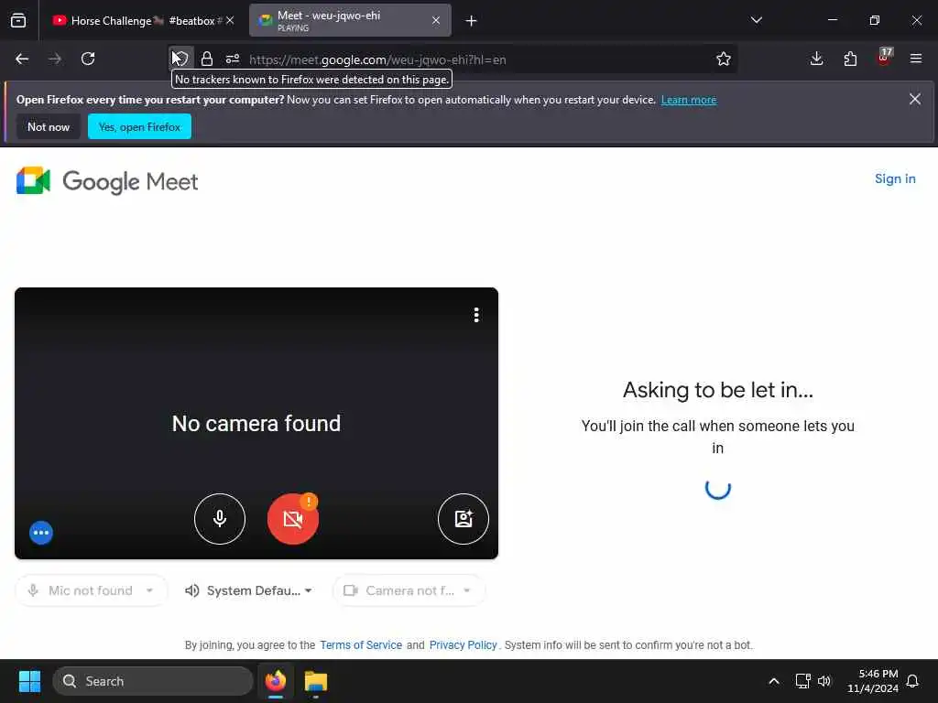Click Firefox View icon

pos(18,21)
